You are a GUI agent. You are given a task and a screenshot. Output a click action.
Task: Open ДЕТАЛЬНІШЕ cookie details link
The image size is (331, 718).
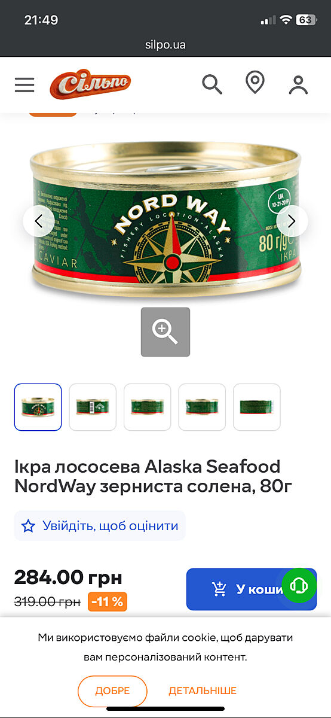[203, 691]
